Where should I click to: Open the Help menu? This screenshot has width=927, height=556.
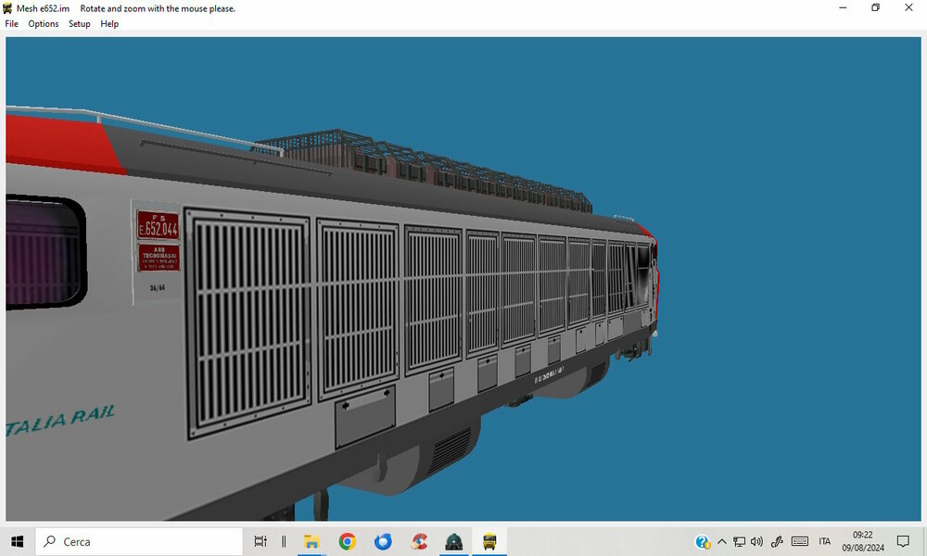(109, 24)
